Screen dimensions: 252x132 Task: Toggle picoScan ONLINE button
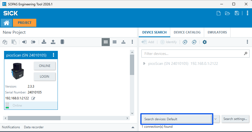click(45, 66)
